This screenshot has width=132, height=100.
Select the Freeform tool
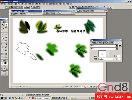[x=6, y=44]
